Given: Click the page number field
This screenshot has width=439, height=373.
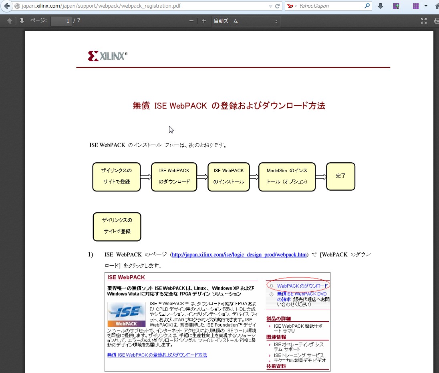Looking at the screenshot, I should (61, 21).
